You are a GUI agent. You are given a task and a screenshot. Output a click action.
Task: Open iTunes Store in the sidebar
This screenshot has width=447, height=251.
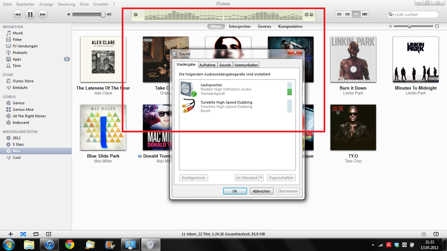point(23,81)
